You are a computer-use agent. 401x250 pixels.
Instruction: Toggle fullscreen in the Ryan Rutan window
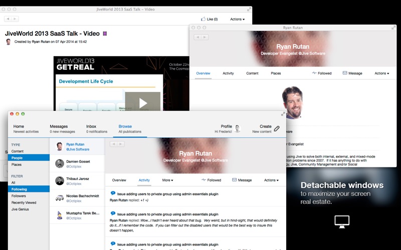click(x=393, y=27)
